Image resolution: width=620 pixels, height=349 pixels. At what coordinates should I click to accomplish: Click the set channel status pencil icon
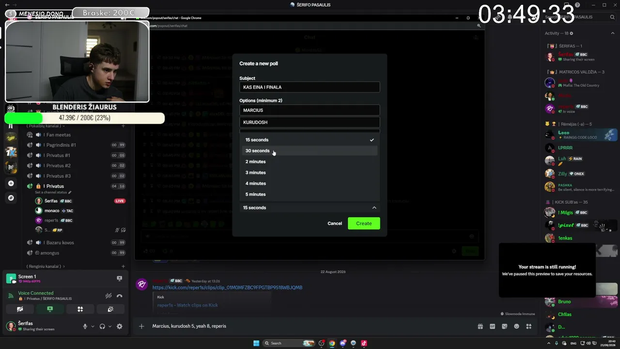70,192
